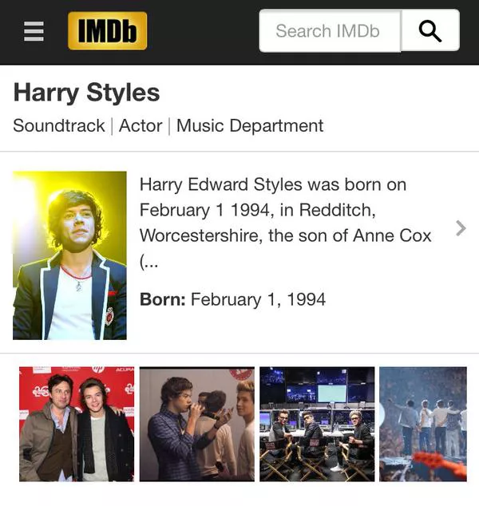Open the red carpet photo with two men
The height and width of the screenshot is (506, 479).
tap(77, 424)
